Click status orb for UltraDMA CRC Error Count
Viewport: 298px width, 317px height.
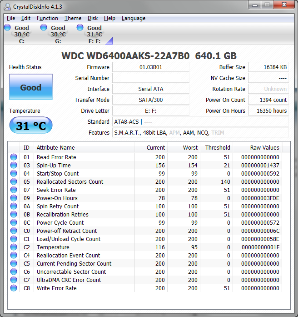click(x=14, y=280)
